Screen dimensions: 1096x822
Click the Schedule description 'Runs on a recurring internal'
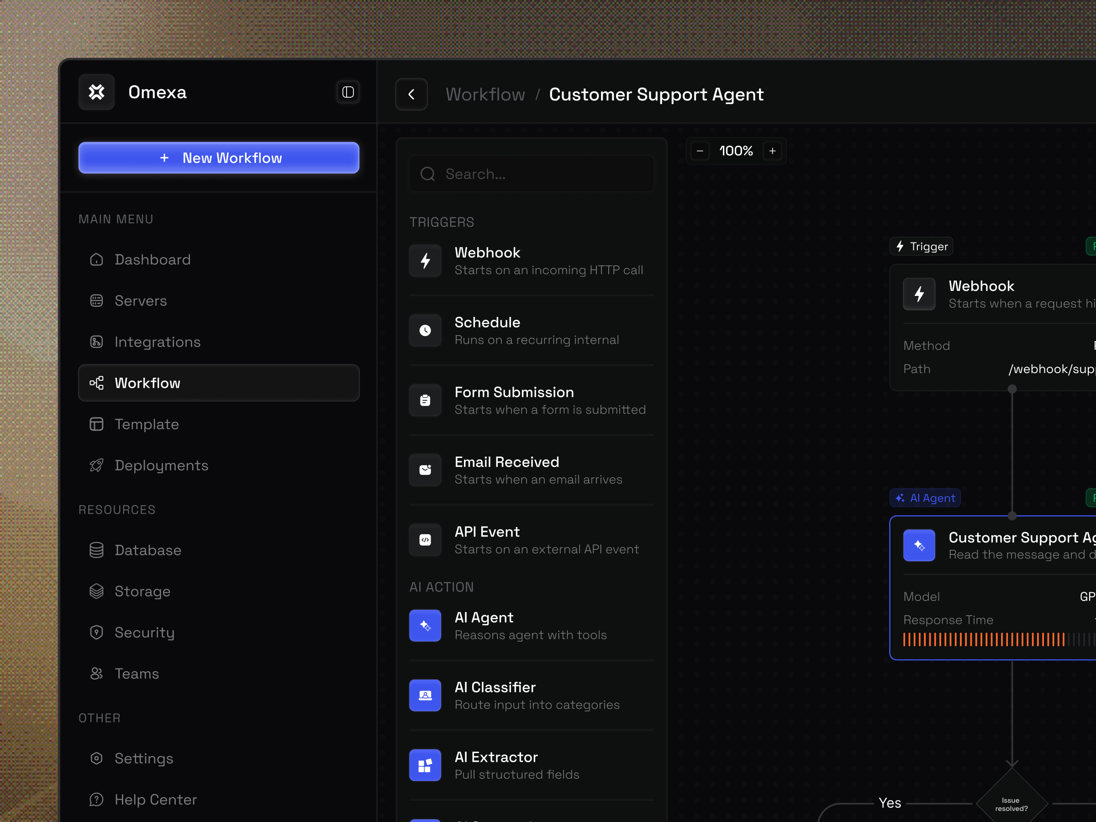tap(537, 340)
